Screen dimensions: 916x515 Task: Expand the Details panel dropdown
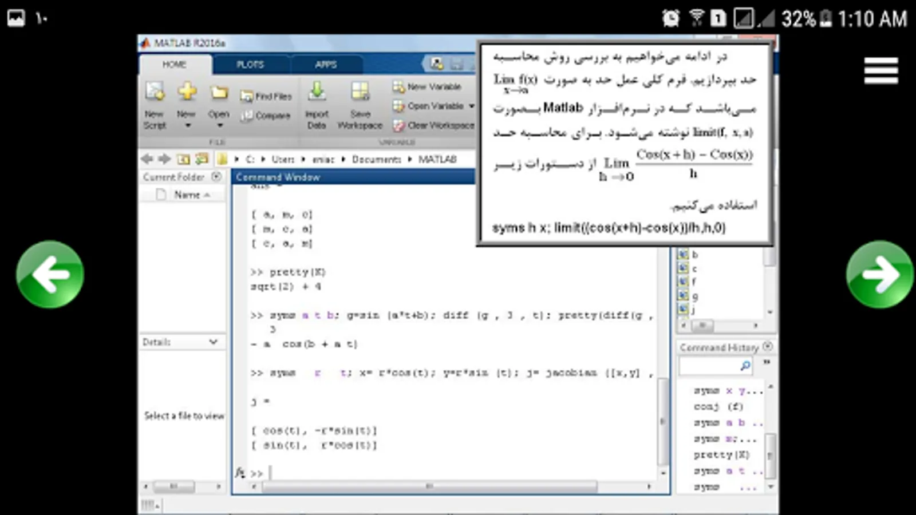[x=214, y=342]
